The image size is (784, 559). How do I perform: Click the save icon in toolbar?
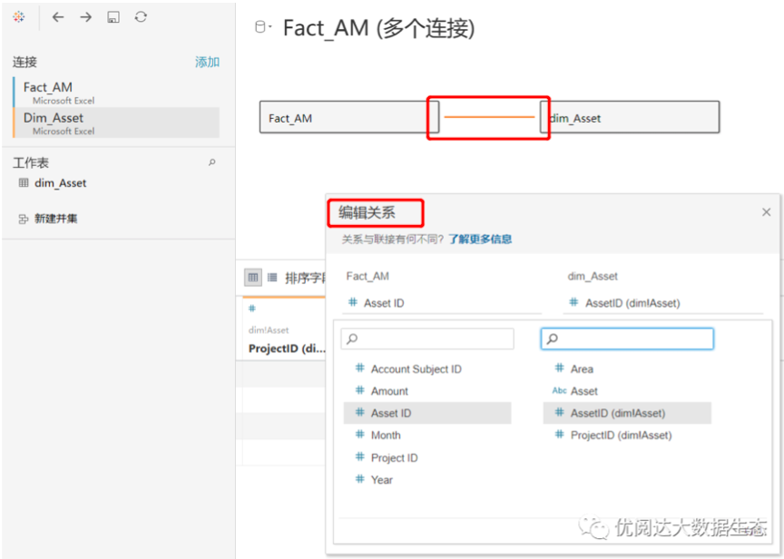point(113,17)
